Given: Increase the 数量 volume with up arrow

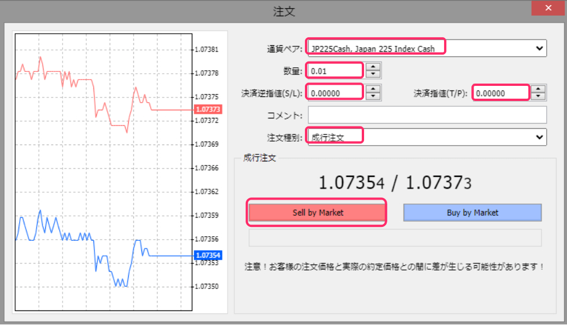Looking at the screenshot, I should click(x=374, y=67).
